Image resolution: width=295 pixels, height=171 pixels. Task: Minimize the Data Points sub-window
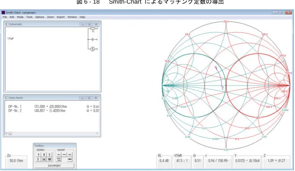(x=82, y=98)
